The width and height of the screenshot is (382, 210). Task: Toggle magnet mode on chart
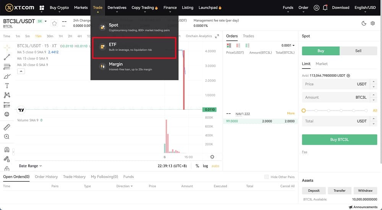(x=7, y=149)
